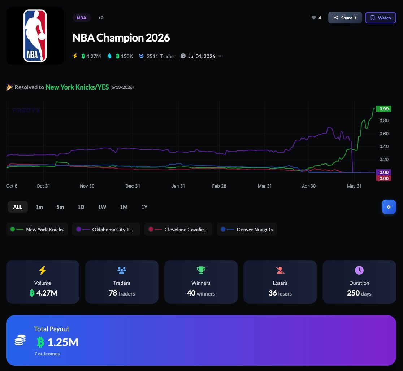Toggle Oklahoma City T... line visibility

click(x=106, y=229)
